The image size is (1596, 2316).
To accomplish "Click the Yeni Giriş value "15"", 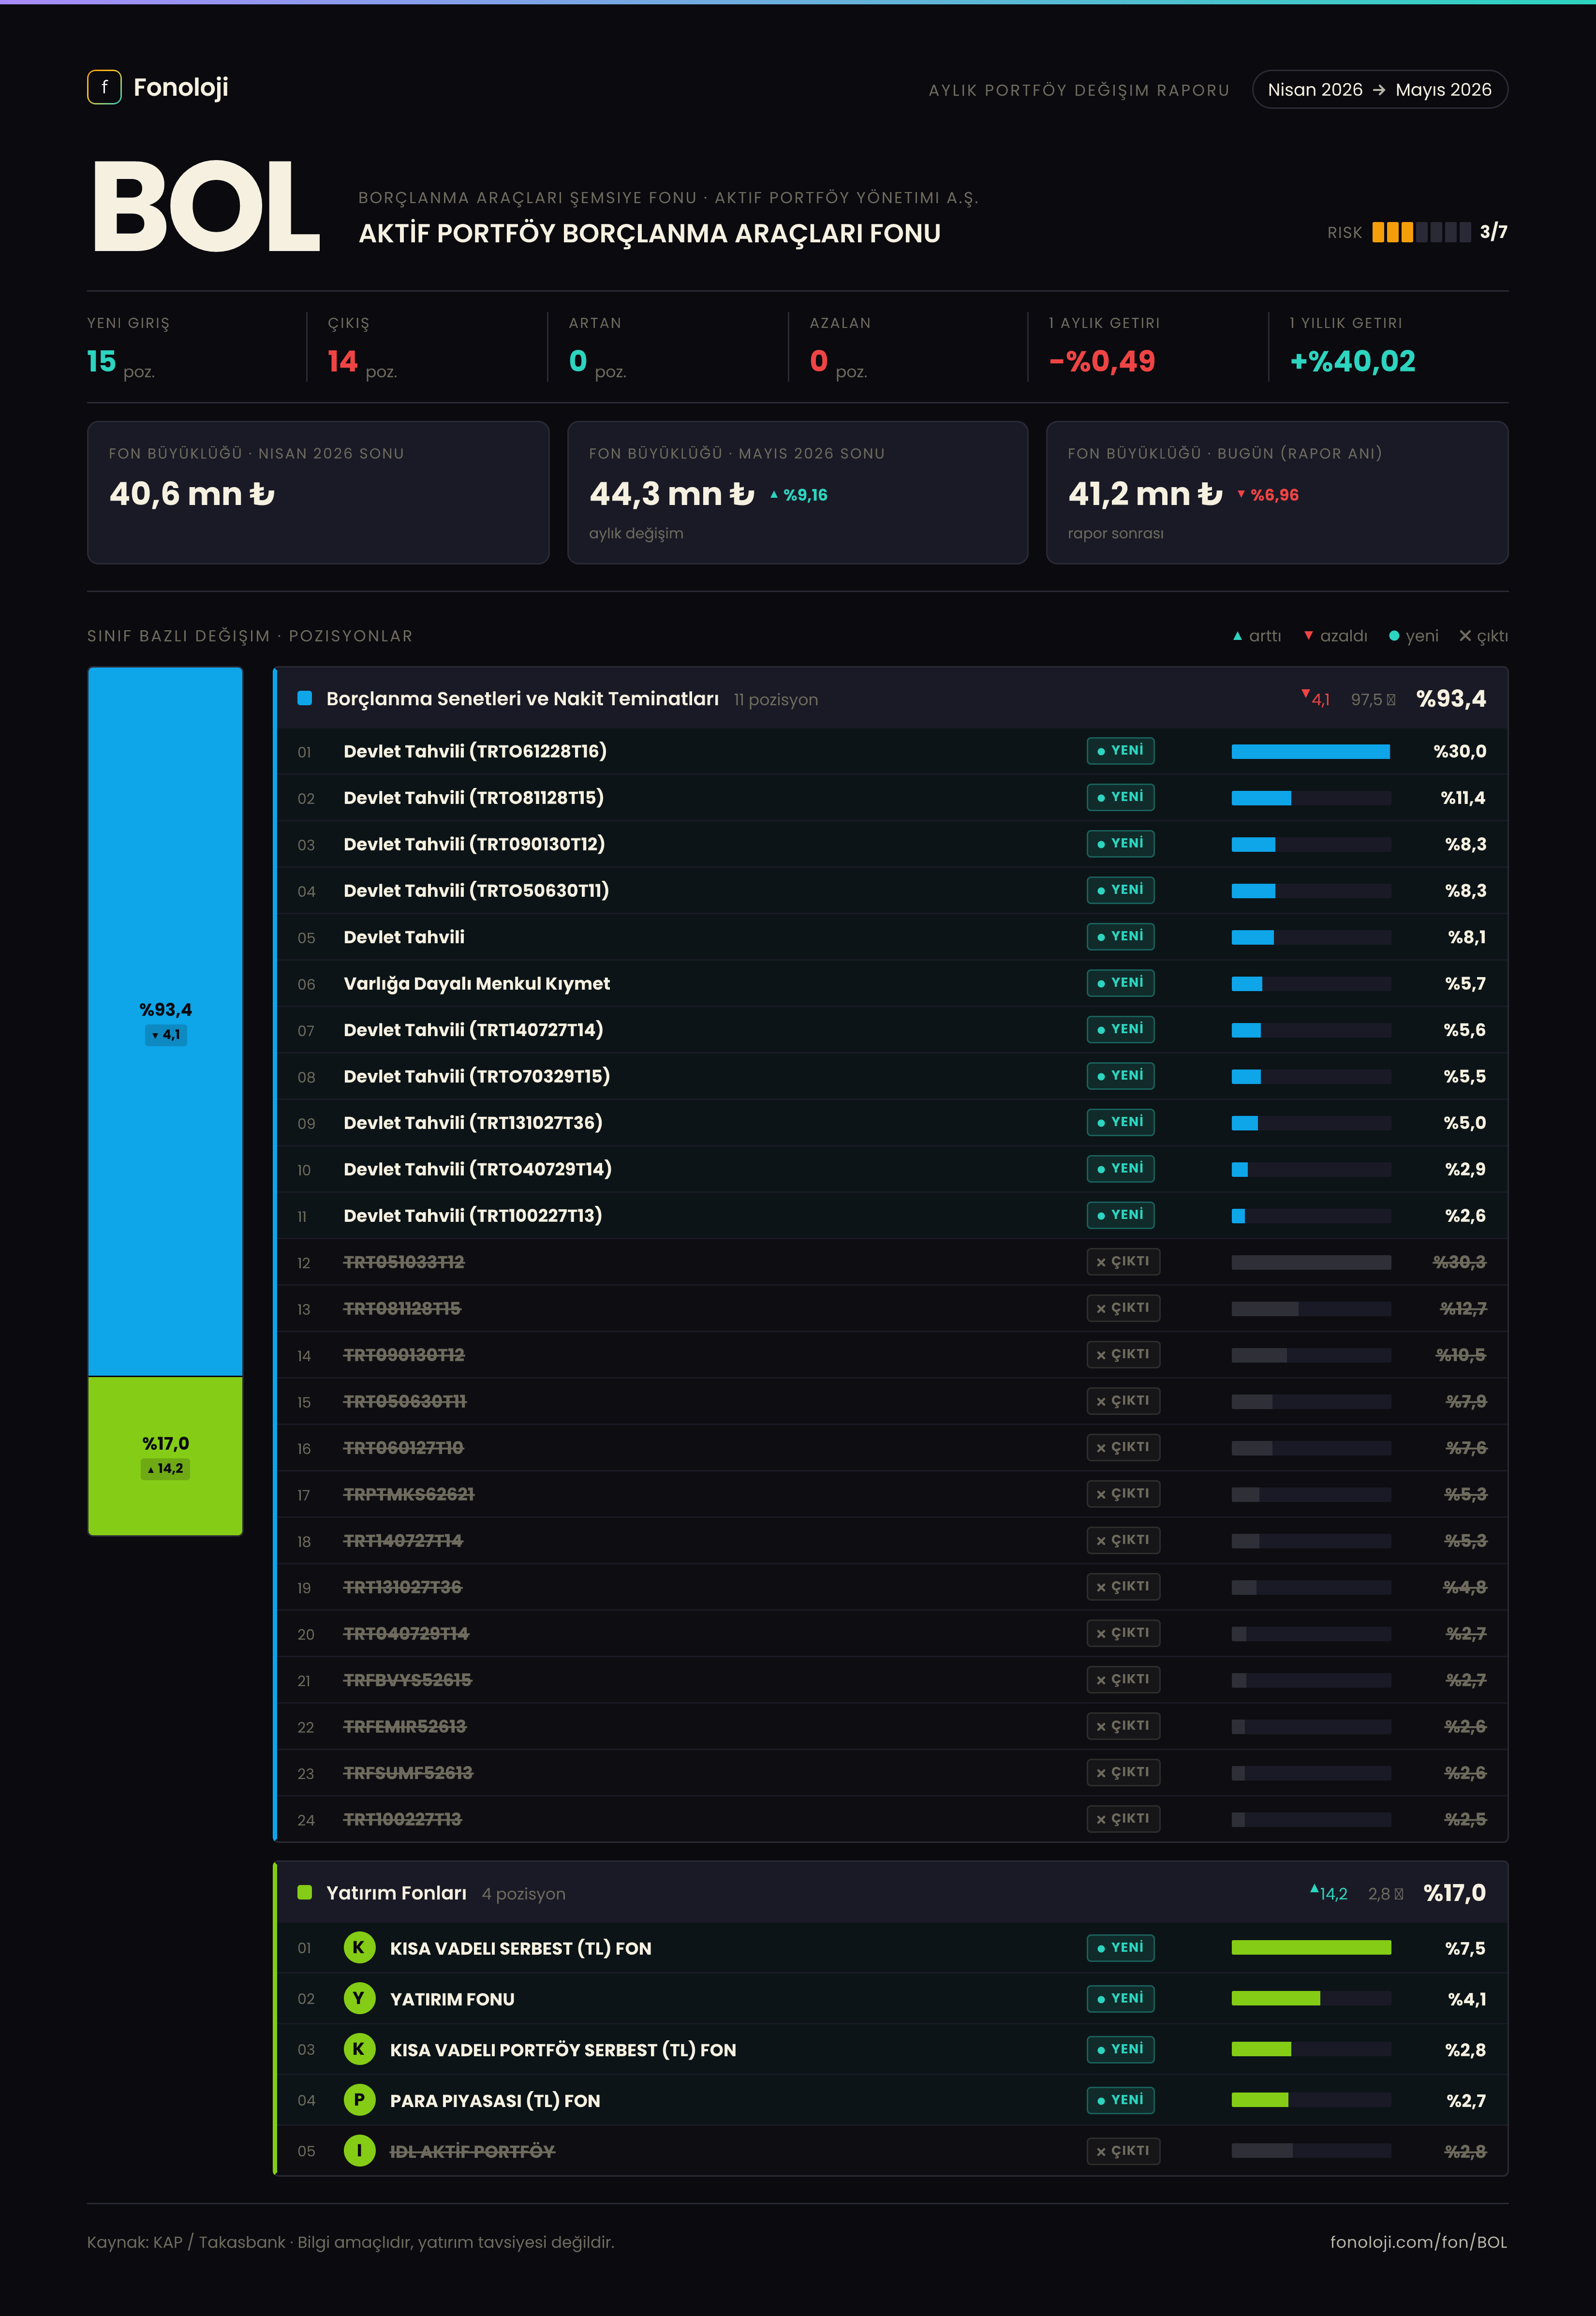I will pyautogui.click(x=101, y=361).
